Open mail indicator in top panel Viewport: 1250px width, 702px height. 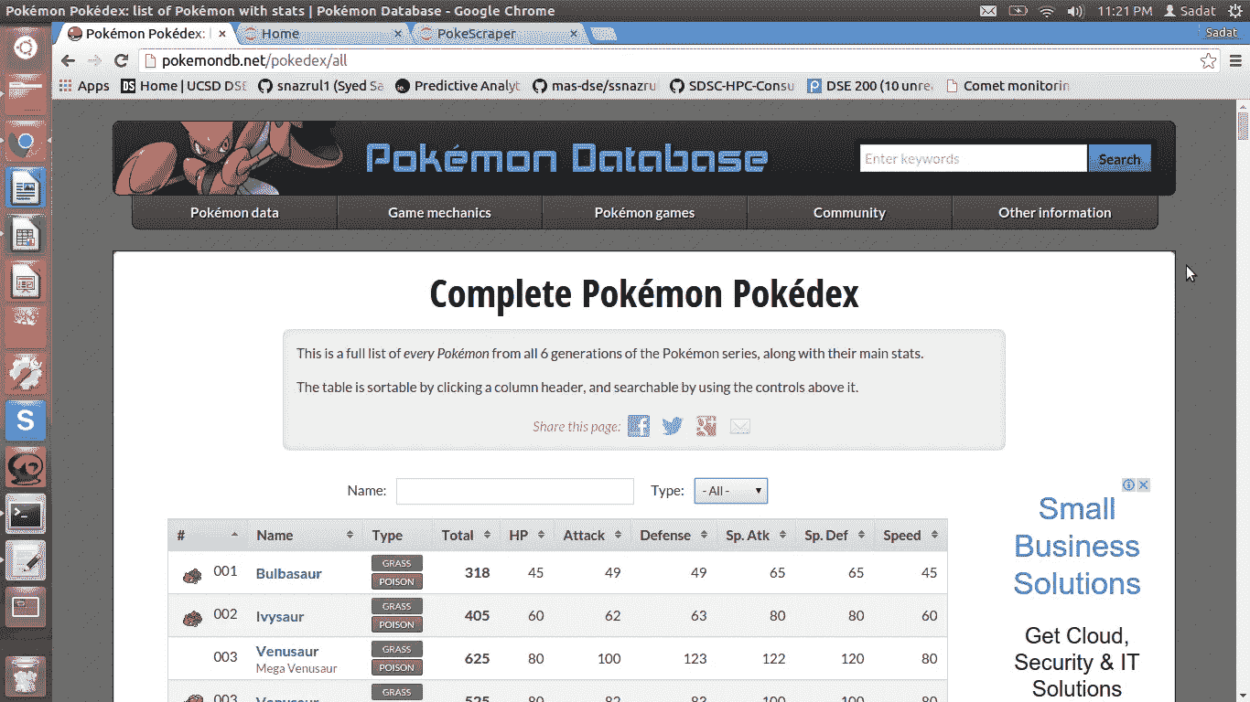pos(988,11)
